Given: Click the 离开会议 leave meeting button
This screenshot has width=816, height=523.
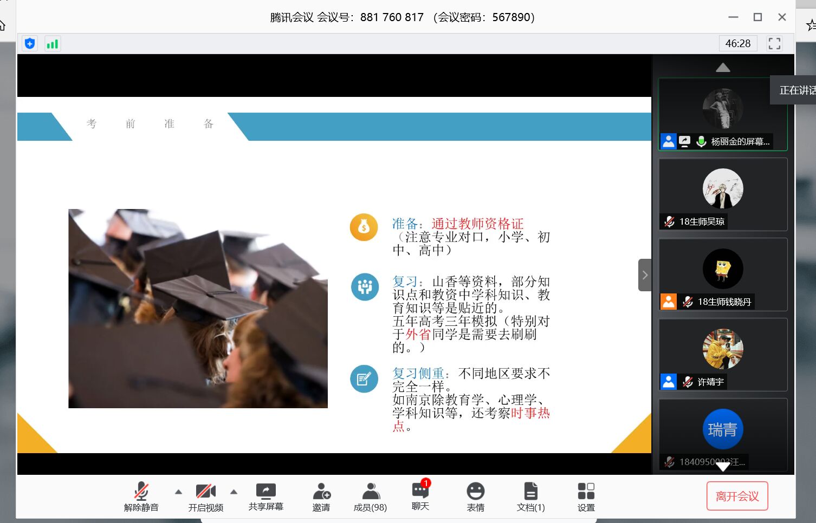Looking at the screenshot, I should pos(737,496).
